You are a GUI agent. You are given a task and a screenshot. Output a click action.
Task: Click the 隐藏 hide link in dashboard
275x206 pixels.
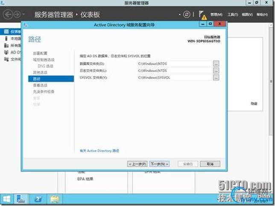[x=254, y=104]
